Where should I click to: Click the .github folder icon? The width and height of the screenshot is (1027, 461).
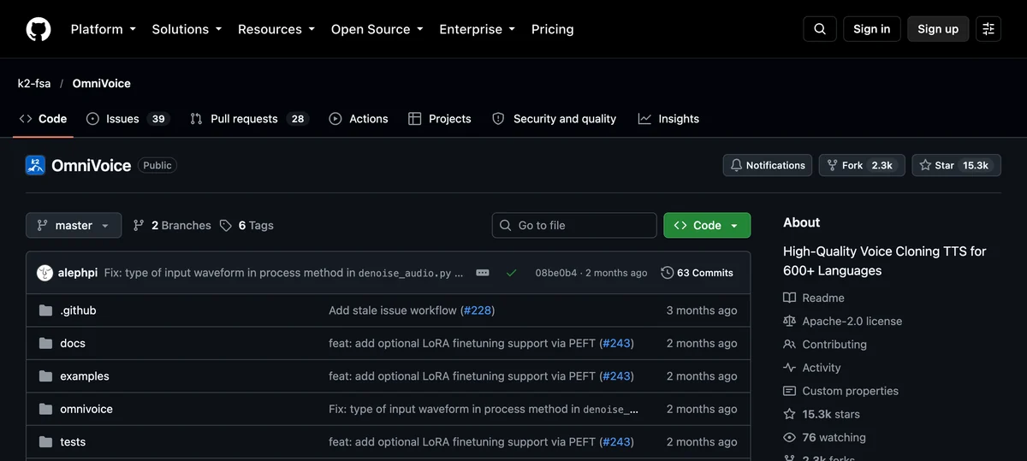click(45, 310)
